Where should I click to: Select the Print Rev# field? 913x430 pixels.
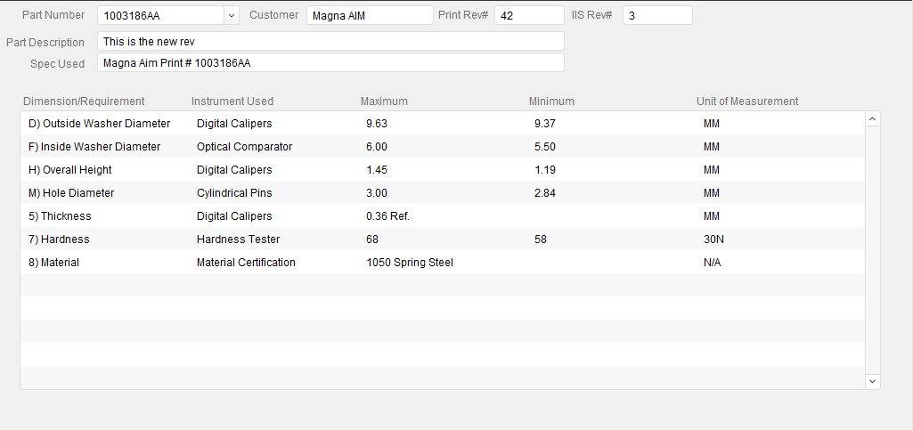528,15
